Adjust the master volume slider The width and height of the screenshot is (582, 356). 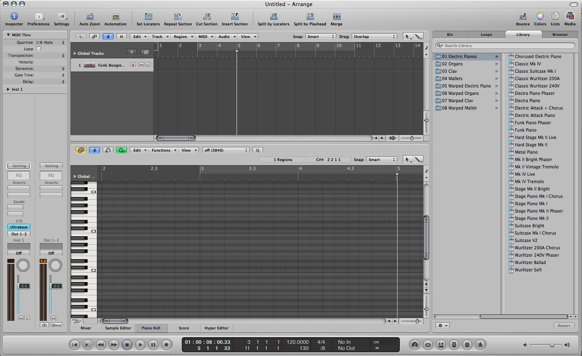pos(552,345)
